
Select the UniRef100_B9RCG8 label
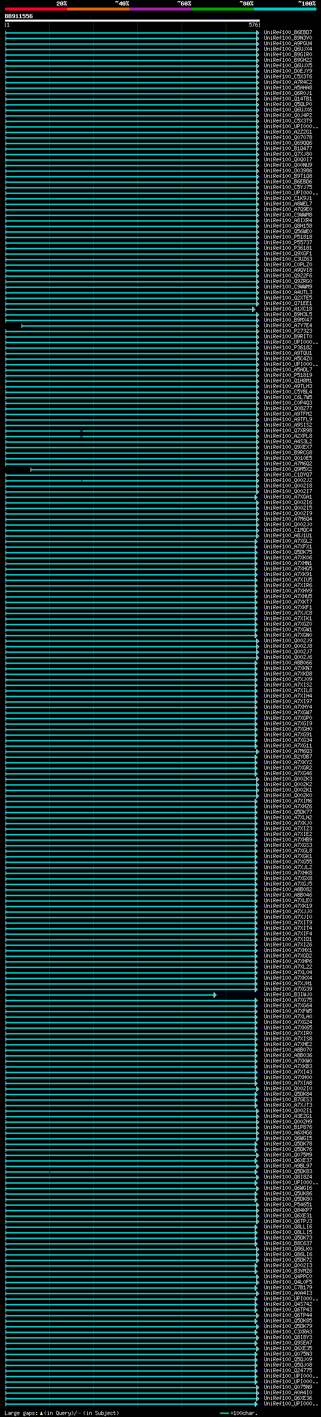coord(288,453)
